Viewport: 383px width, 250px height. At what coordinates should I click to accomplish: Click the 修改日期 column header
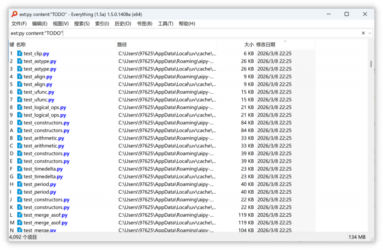(266, 44)
